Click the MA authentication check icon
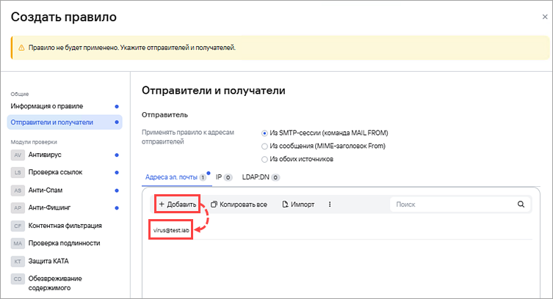The image size is (553, 299). 18,243
